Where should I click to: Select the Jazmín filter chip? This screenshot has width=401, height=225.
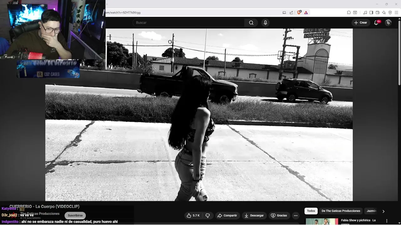point(372,211)
